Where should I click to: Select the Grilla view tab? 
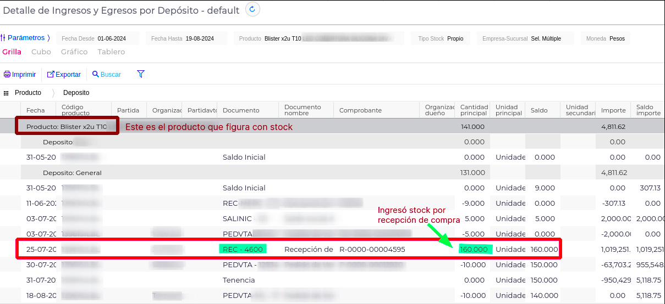[12, 52]
